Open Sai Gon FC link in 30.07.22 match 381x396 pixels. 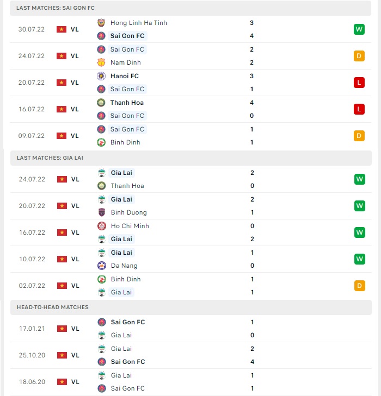127,36
